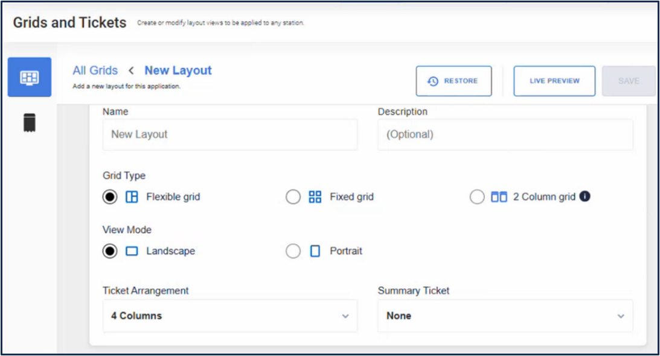Click the New Layout breadcrumb title
This screenshot has height=356, width=660.
pyautogui.click(x=178, y=70)
